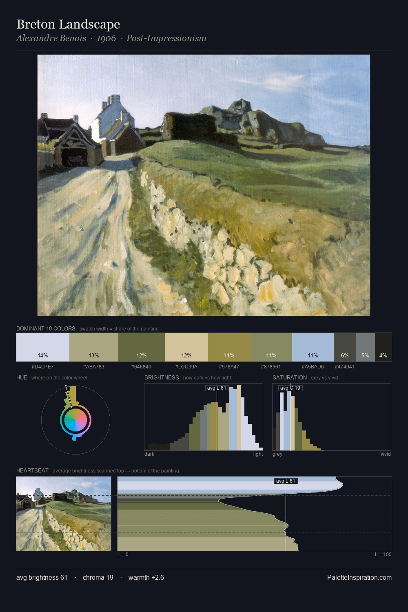Click the '#A5BAD6' hex code label
Viewport: 408px width, 612px height.
(x=313, y=366)
